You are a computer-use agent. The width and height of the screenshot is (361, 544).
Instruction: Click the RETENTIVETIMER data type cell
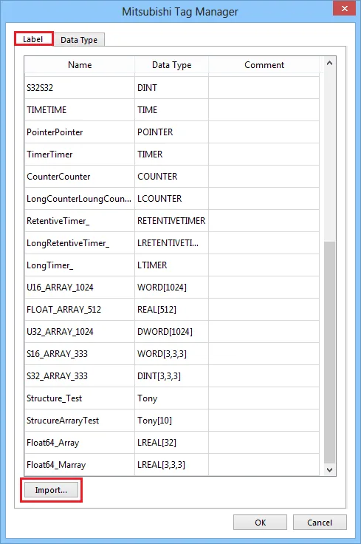[x=171, y=221]
